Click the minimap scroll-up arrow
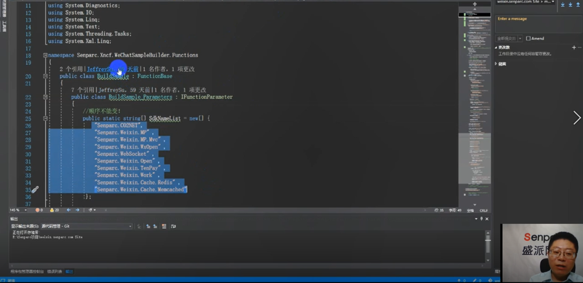The height and width of the screenshot is (283, 583). point(475,9)
